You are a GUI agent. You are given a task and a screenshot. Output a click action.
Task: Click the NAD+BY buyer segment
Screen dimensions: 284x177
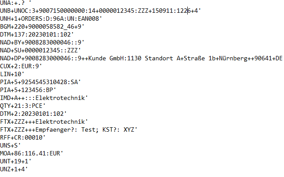(x=42, y=42)
